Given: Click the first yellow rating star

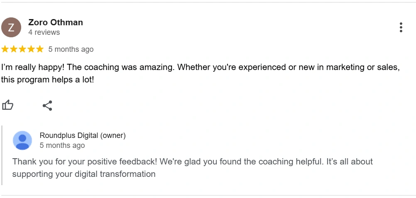Looking at the screenshot, I should [5, 49].
